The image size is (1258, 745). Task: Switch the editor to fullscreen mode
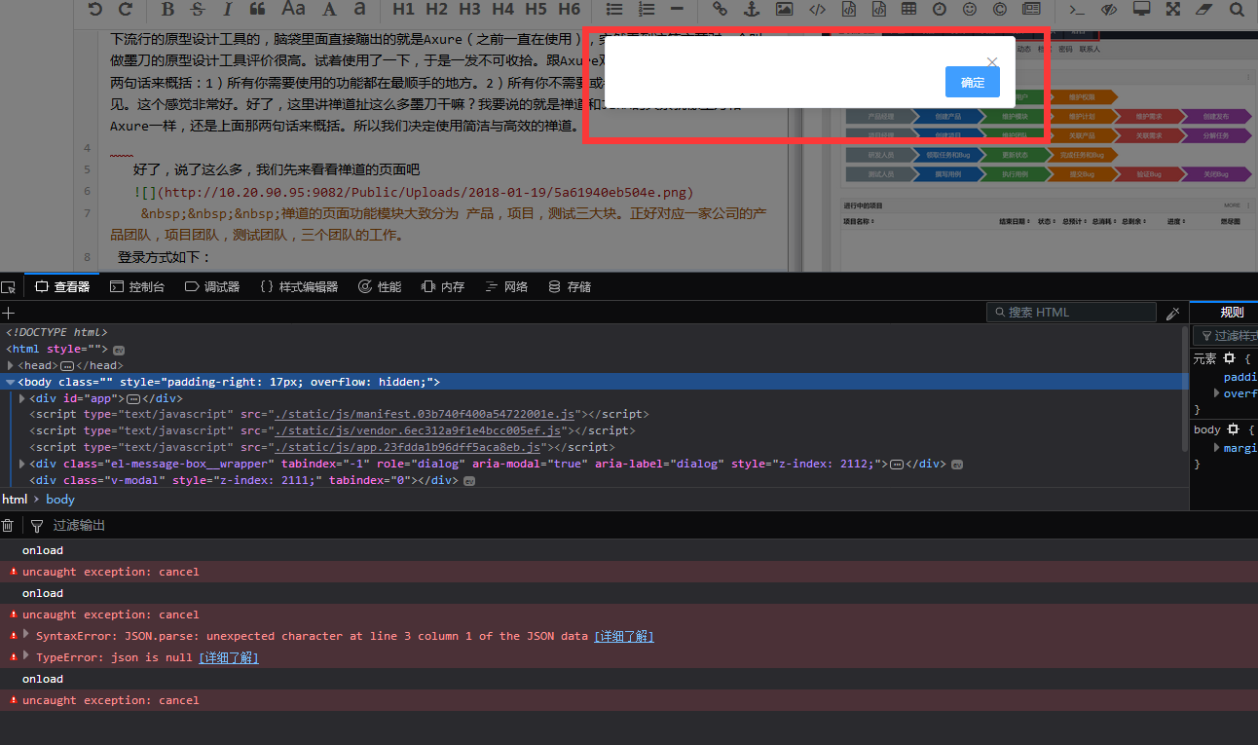1173,10
